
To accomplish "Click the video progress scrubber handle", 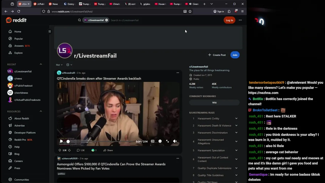I will coord(68,141).
